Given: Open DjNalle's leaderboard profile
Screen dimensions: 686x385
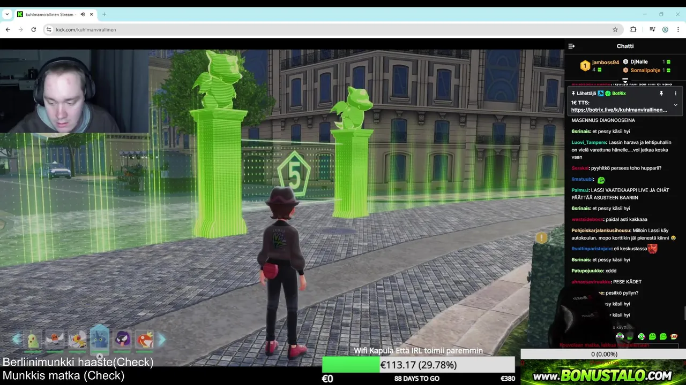Looking at the screenshot, I should pyautogui.click(x=639, y=61).
